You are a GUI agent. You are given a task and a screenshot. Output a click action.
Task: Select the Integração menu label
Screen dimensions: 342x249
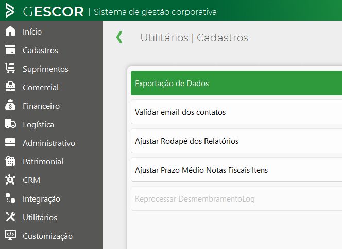41,199
